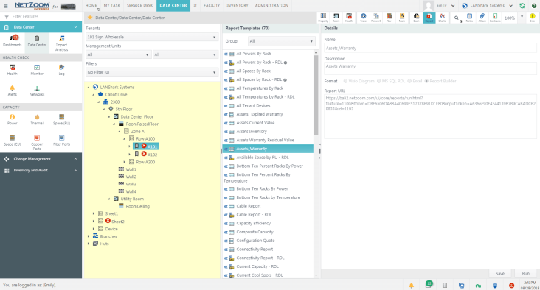Open the Tenants dropdown
The height and width of the screenshot is (290, 540).
(151, 37)
